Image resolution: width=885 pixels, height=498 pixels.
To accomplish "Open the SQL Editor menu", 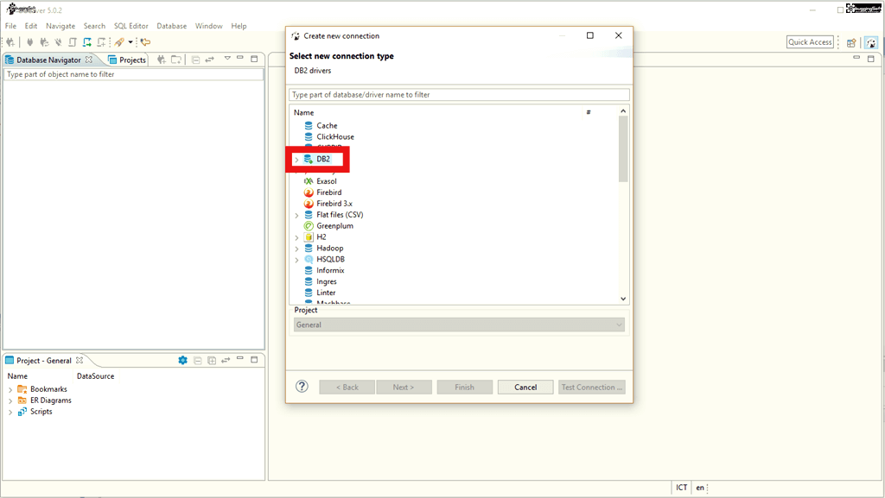I will 131,26.
